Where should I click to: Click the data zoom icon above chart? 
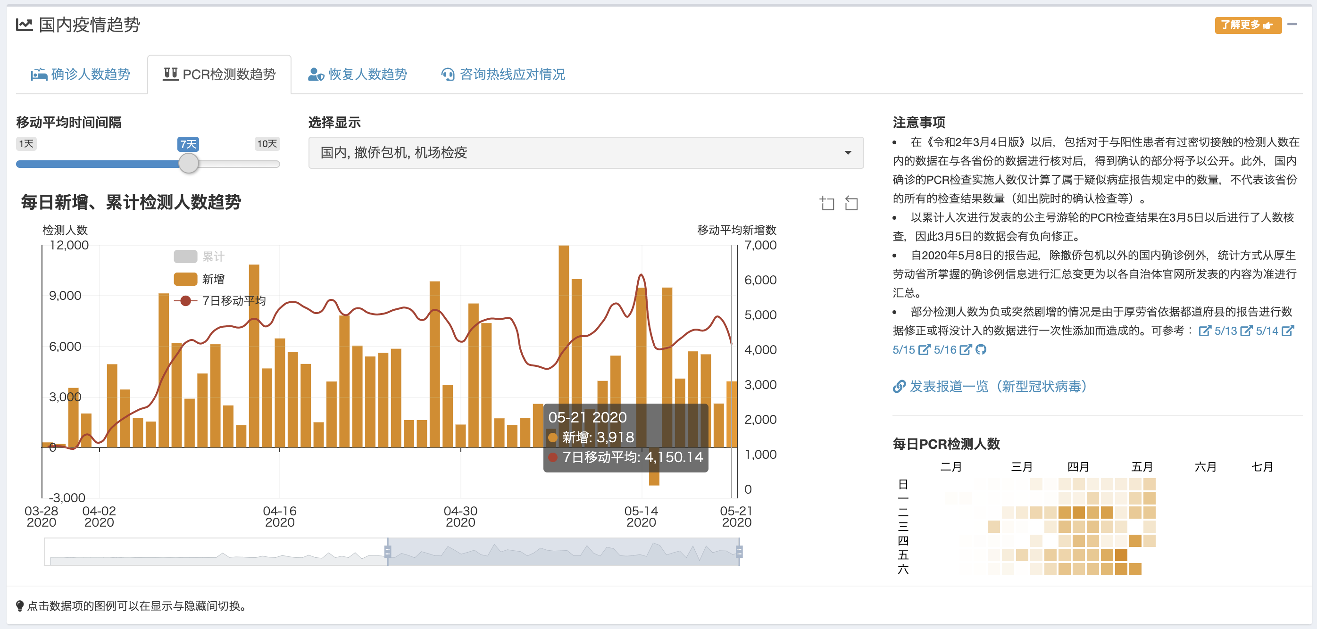[x=827, y=203]
